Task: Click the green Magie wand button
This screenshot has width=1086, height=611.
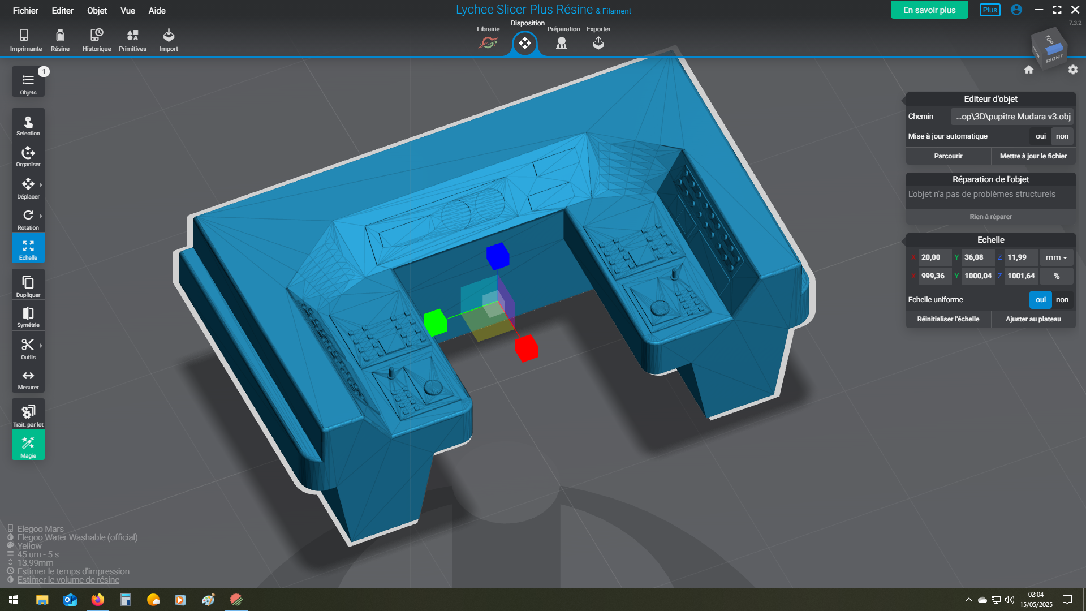Action: tap(28, 445)
